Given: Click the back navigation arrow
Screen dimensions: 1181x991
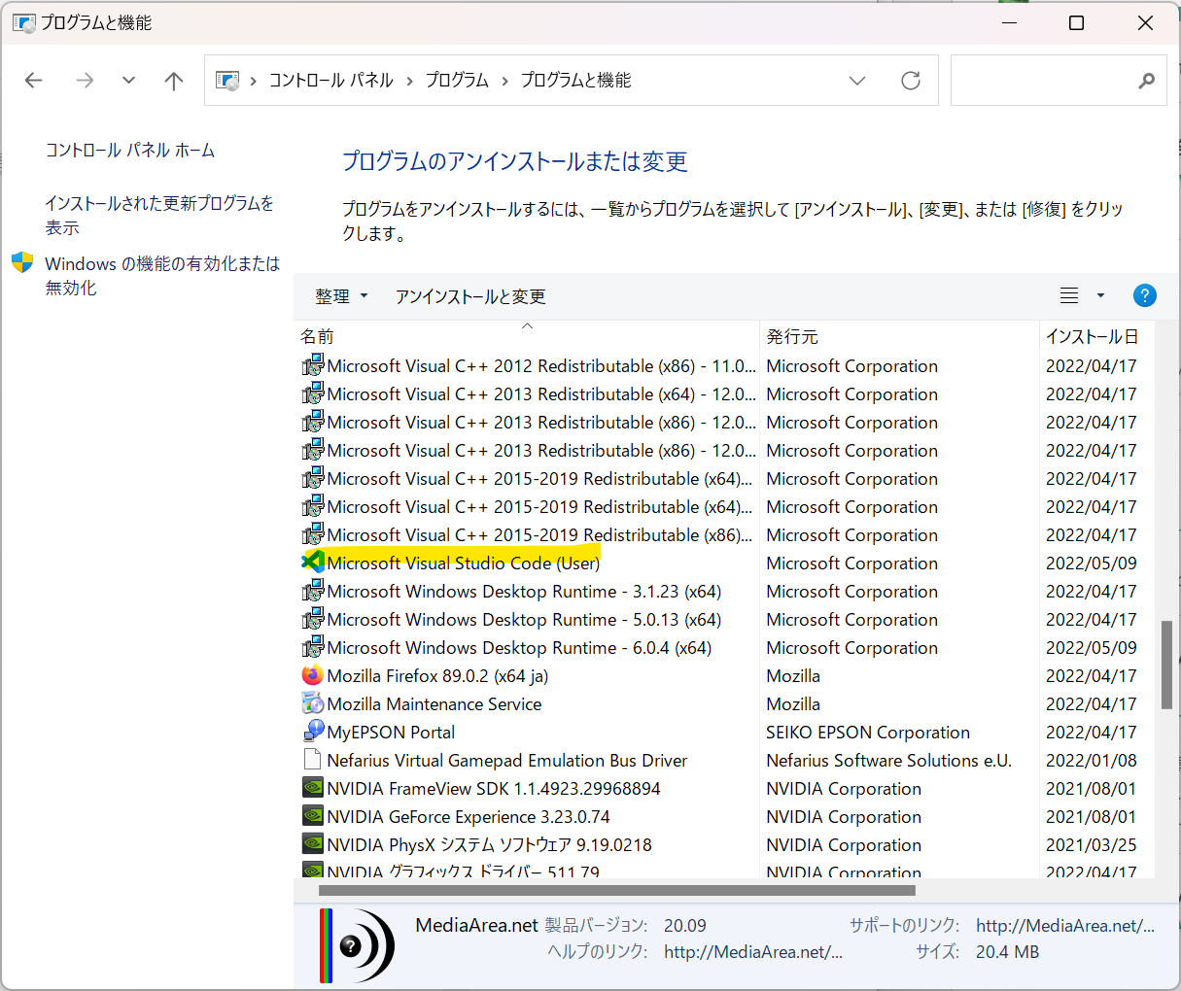Looking at the screenshot, I should click(33, 81).
